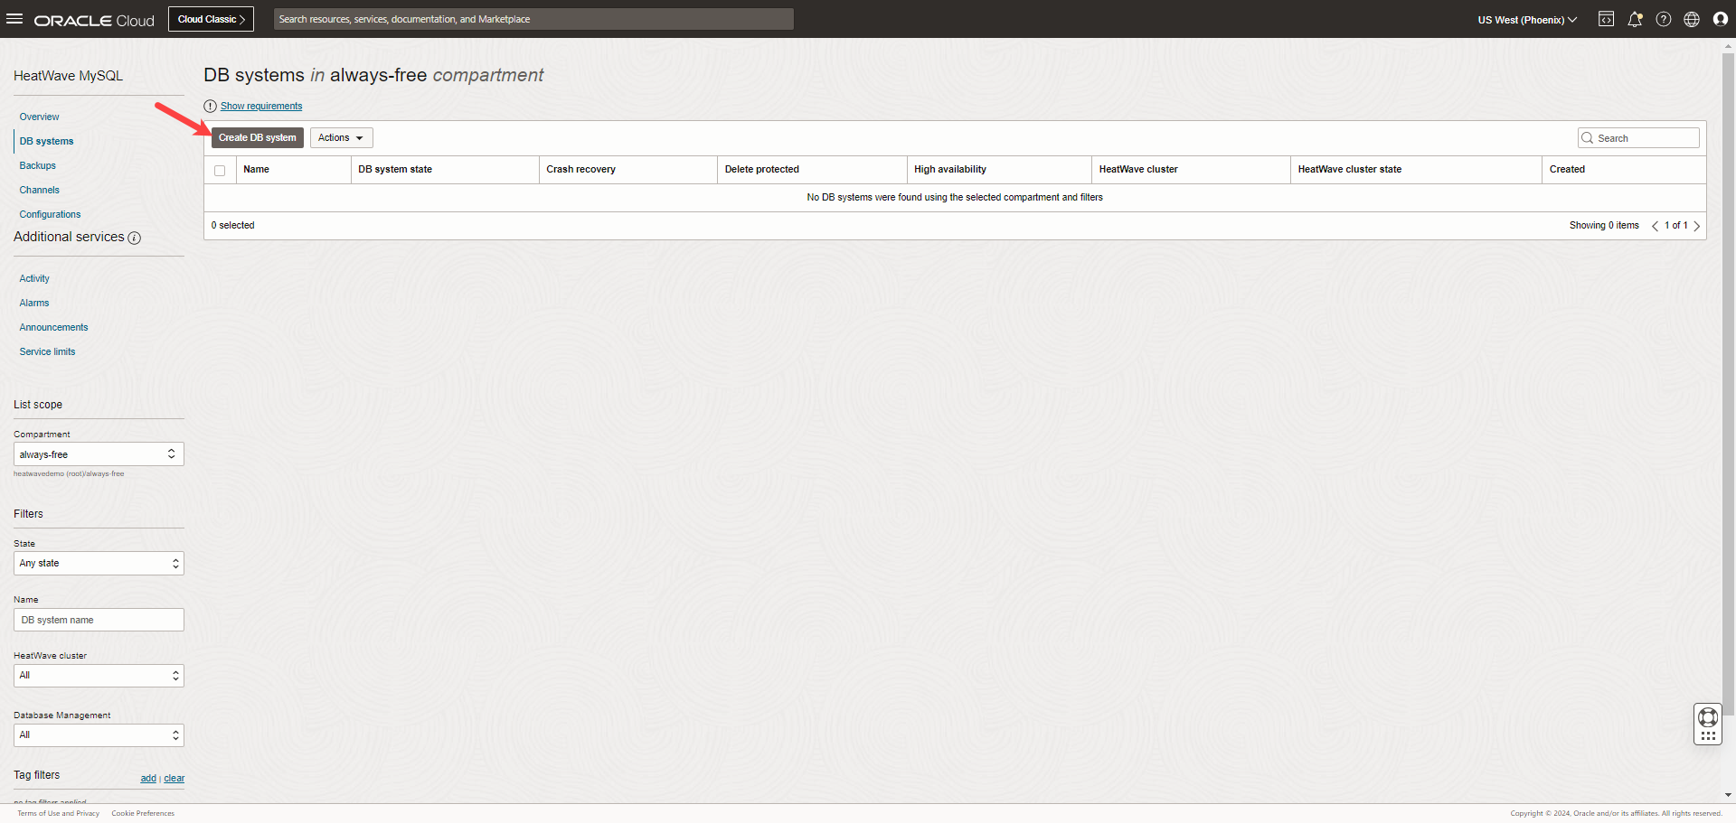Viewport: 1736px width, 823px height.
Task: Click the Create DB system button
Action: coord(258,137)
